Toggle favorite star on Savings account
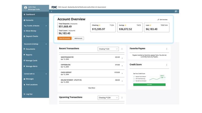The width and height of the screenshot is (202, 113). [126, 25]
